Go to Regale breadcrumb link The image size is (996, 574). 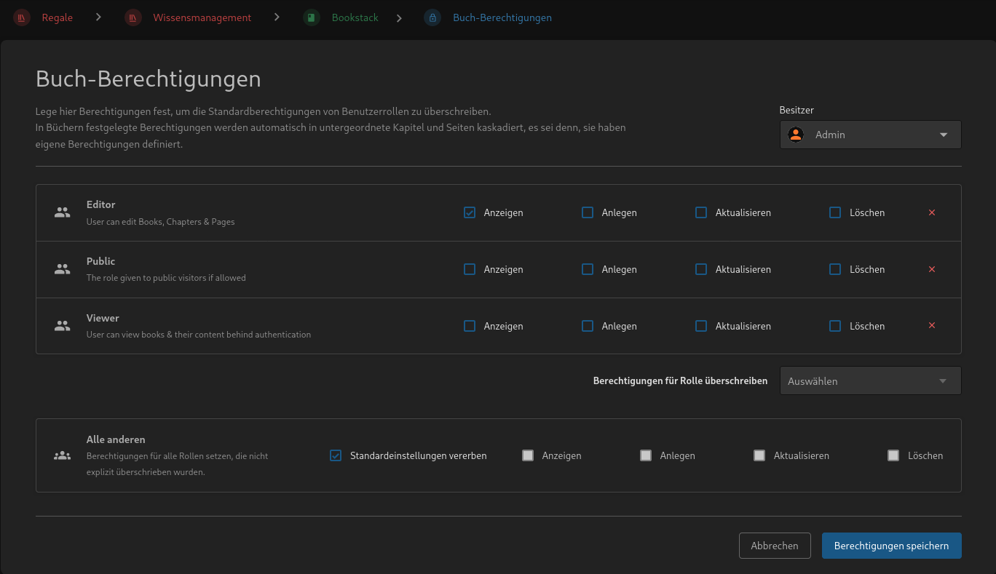pyautogui.click(x=58, y=17)
